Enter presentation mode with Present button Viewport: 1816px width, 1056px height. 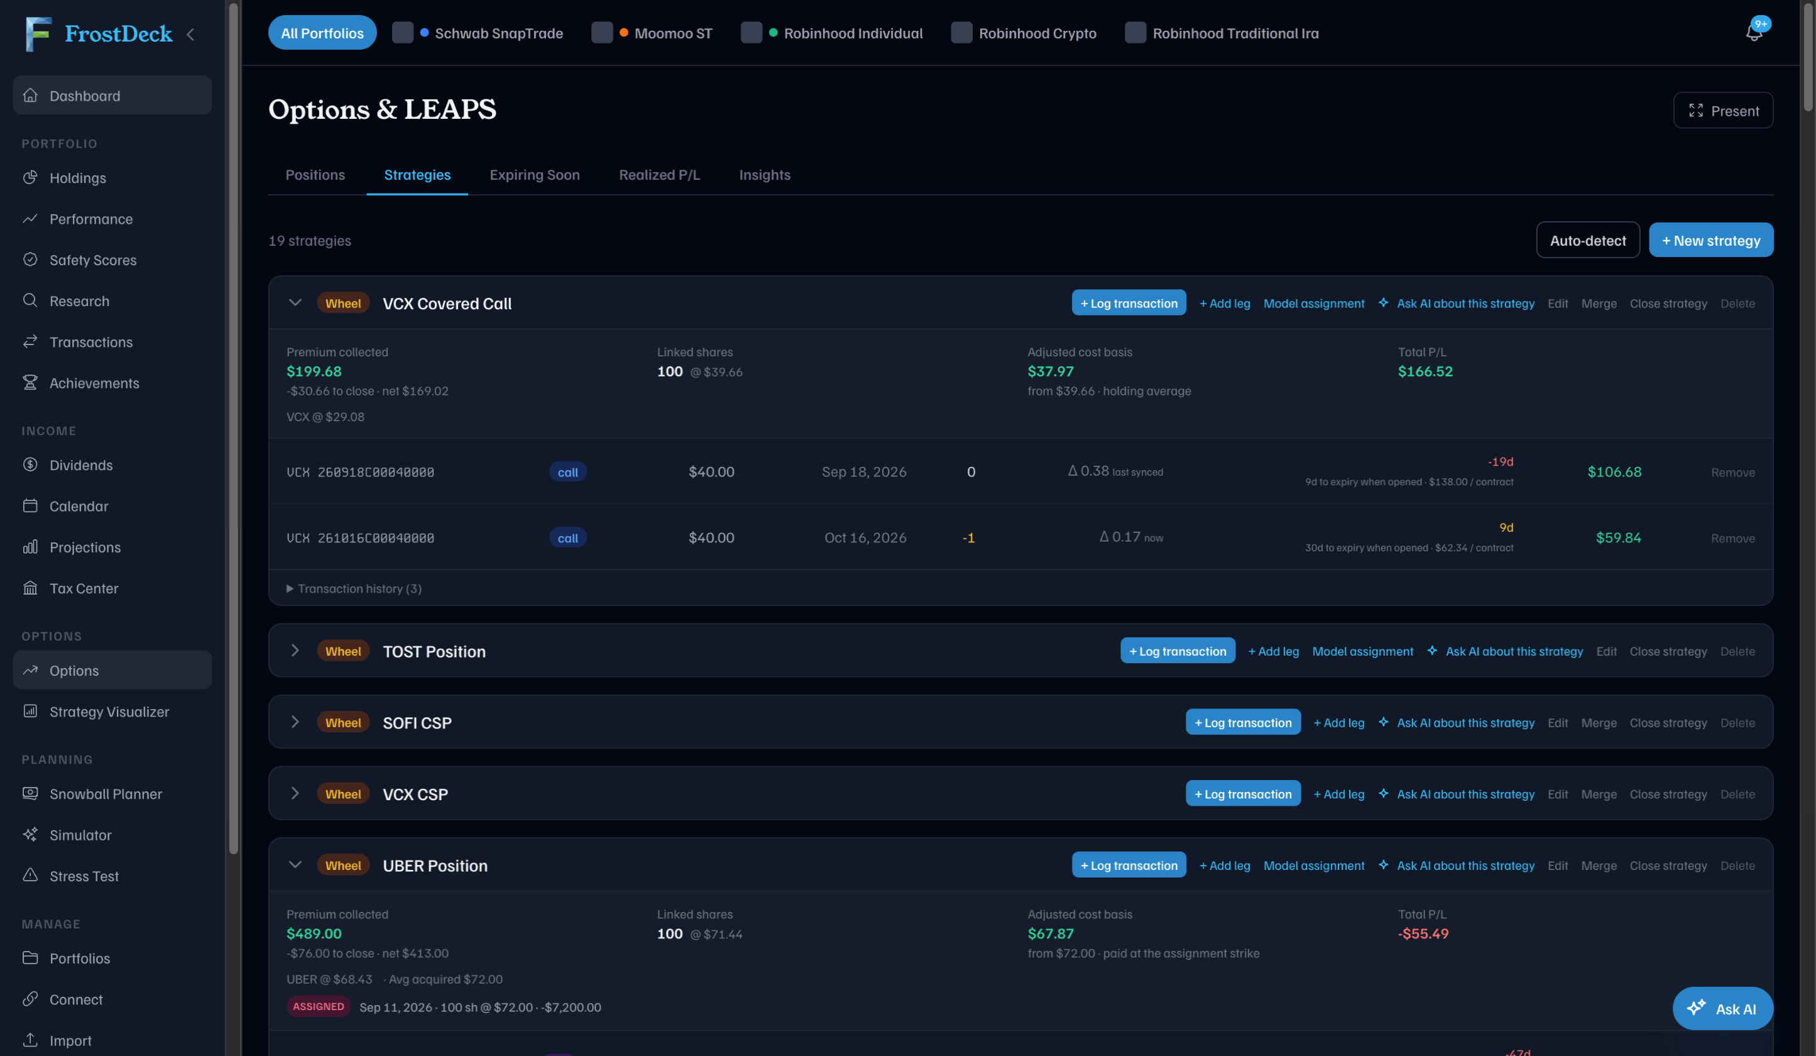[1723, 110]
